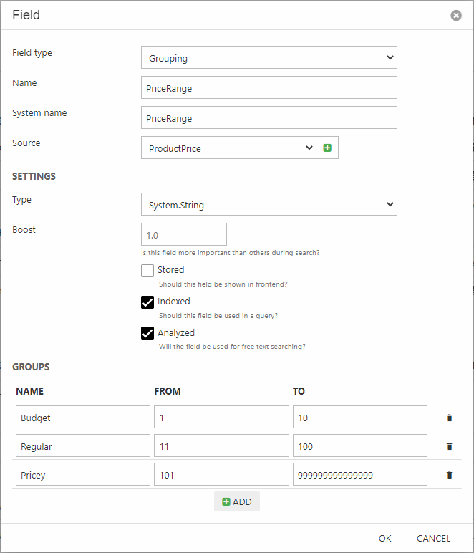Select the To field with 999999999999999
Viewport: 474px width, 553px height.
tap(359, 475)
